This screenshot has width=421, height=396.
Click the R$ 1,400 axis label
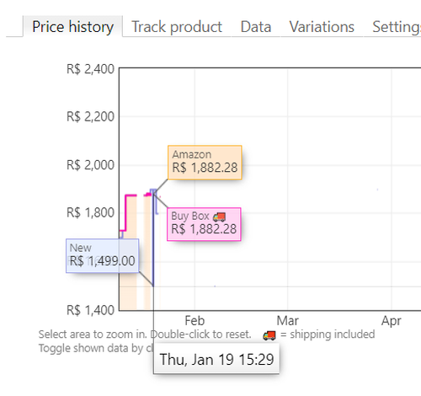90,310
